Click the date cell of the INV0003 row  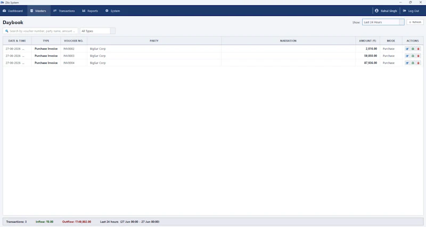coord(17,56)
